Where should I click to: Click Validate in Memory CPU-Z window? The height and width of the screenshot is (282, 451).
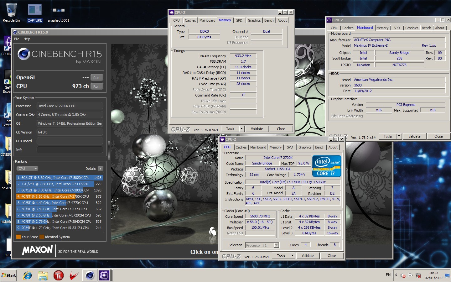pos(257,129)
